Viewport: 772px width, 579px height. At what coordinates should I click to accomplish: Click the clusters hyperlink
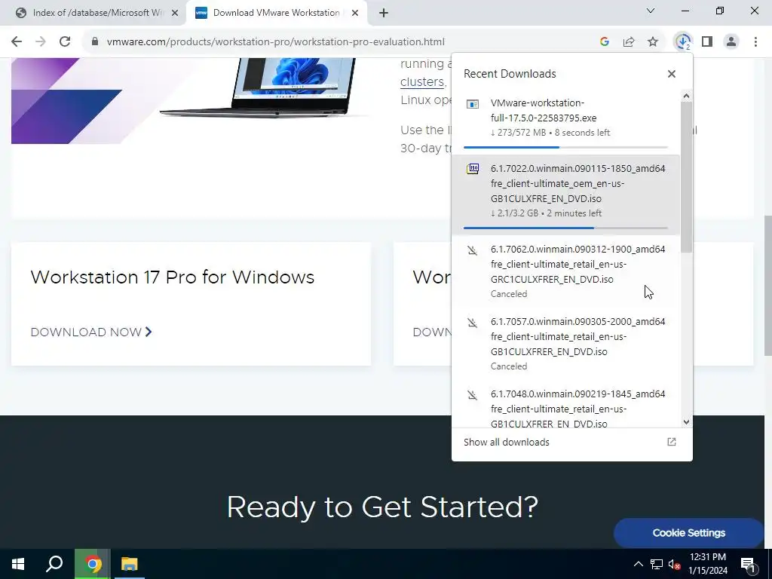tap(422, 81)
